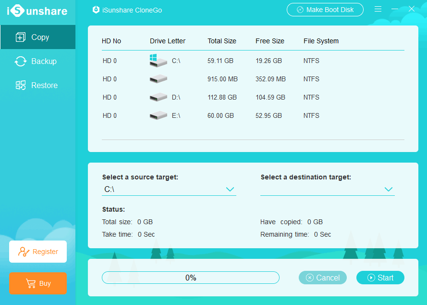
Task: Click the 59.11 GB total size cell
Action: (x=220, y=61)
